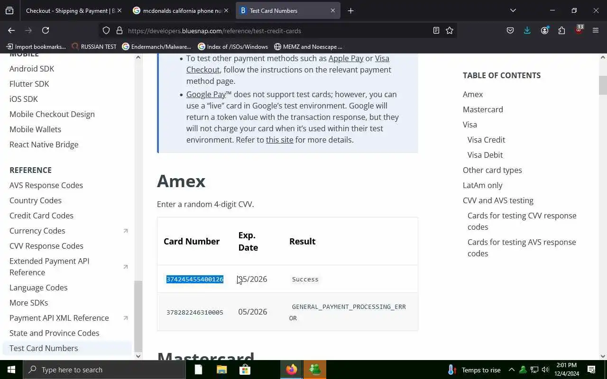Open iOS SDK sidebar link
Screen dimensions: 607x379
click(24, 99)
